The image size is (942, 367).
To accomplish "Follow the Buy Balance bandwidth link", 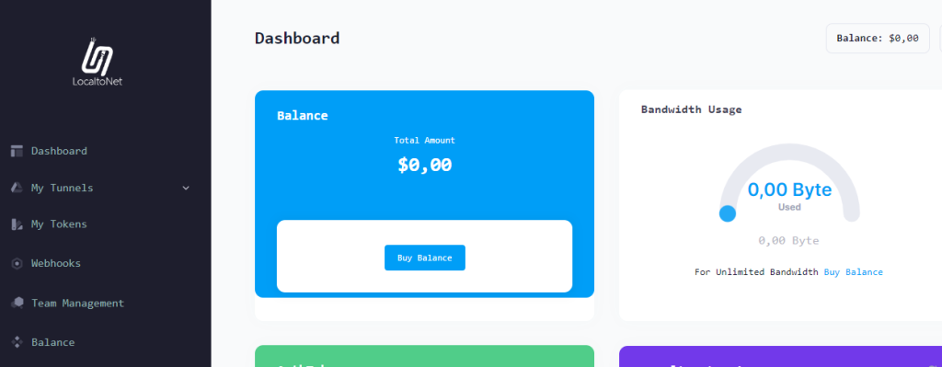I will pyautogui.click(x=853, y=272).
